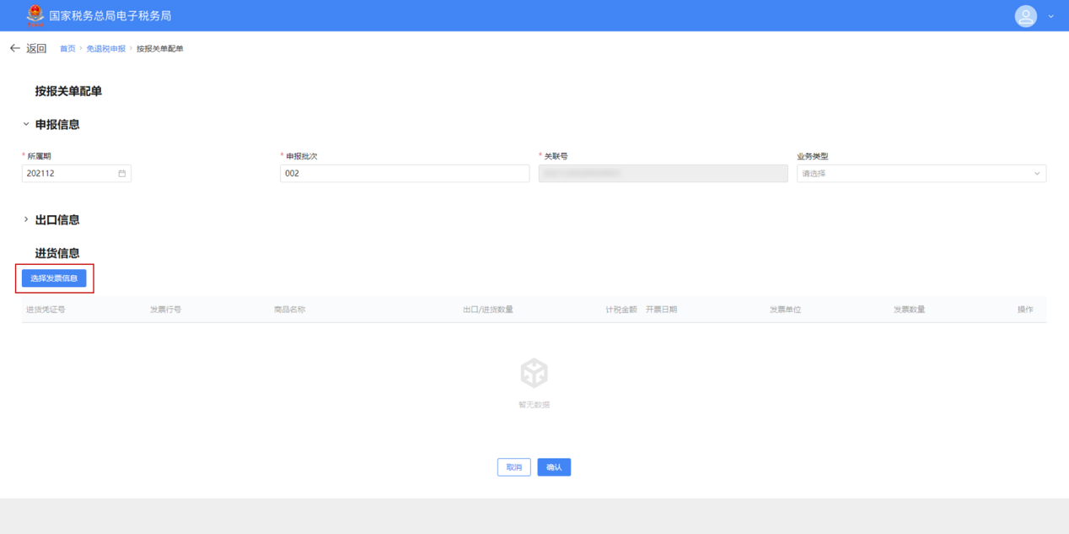Expand the 出口信息 section
The image size is (1069, 534).
tap(26, 219)
